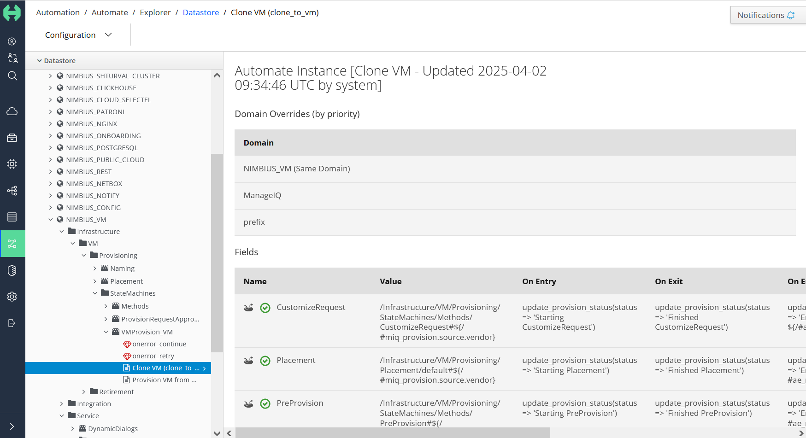Expand the Retirement folder
Viewport: 806px width, 438px height.
83,391
